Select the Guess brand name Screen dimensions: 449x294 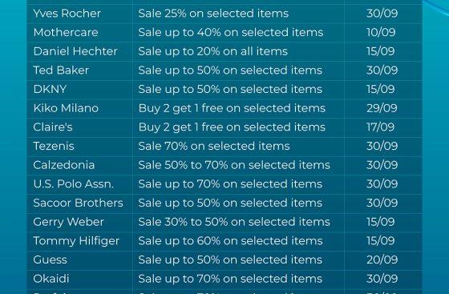[x=50, y=260]
